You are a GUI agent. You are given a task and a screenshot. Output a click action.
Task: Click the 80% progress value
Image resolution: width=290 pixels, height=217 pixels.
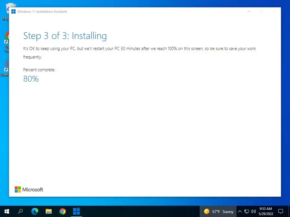(31, 79)
